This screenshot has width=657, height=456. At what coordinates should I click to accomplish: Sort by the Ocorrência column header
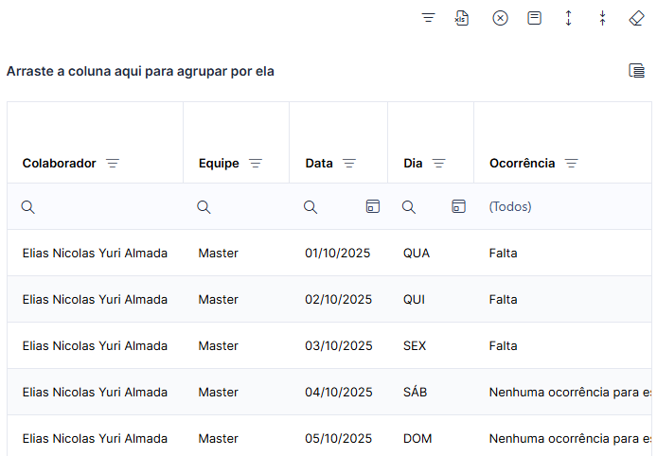pyautogui.click(x=522, y=164)
